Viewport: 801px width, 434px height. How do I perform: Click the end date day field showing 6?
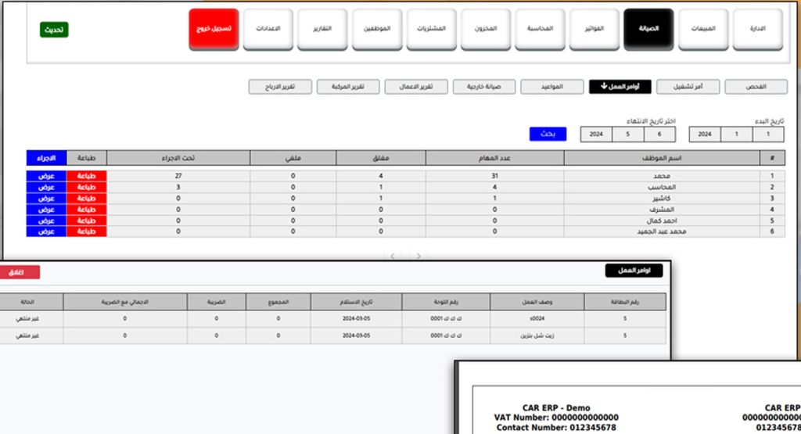pos(659,135)
